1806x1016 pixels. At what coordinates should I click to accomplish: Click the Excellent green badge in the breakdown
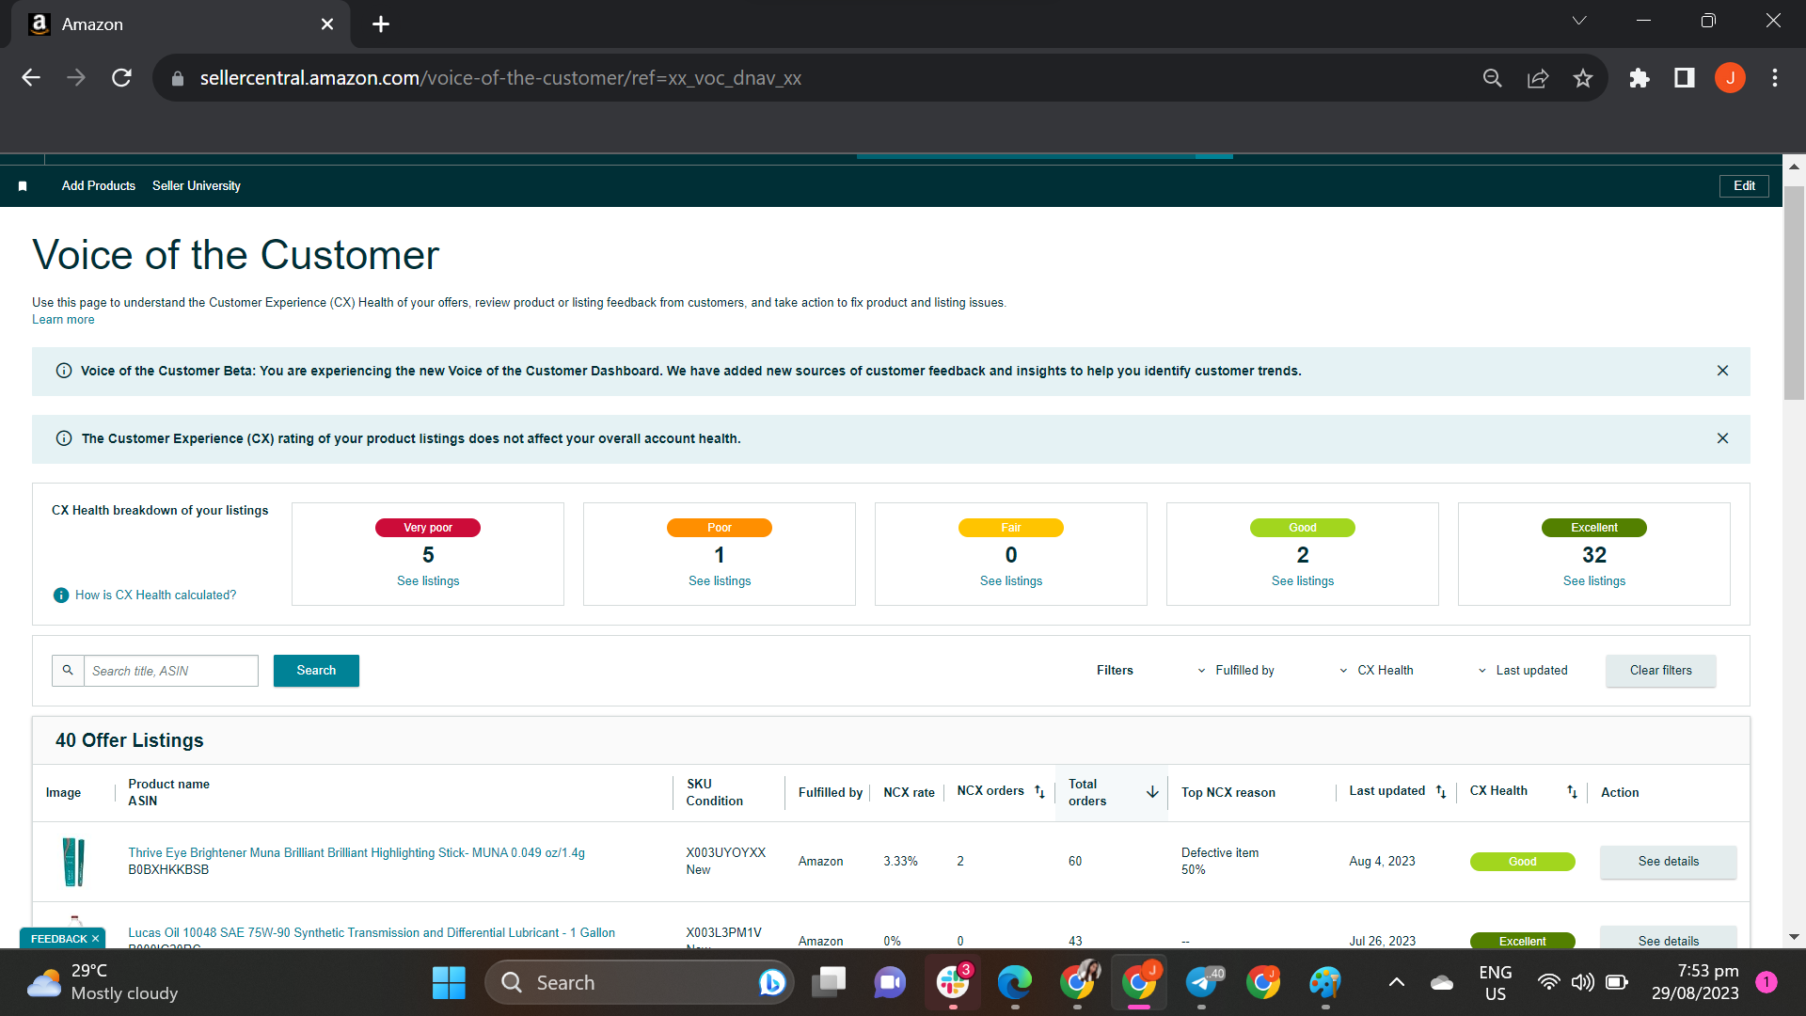tap(1594, 528)
